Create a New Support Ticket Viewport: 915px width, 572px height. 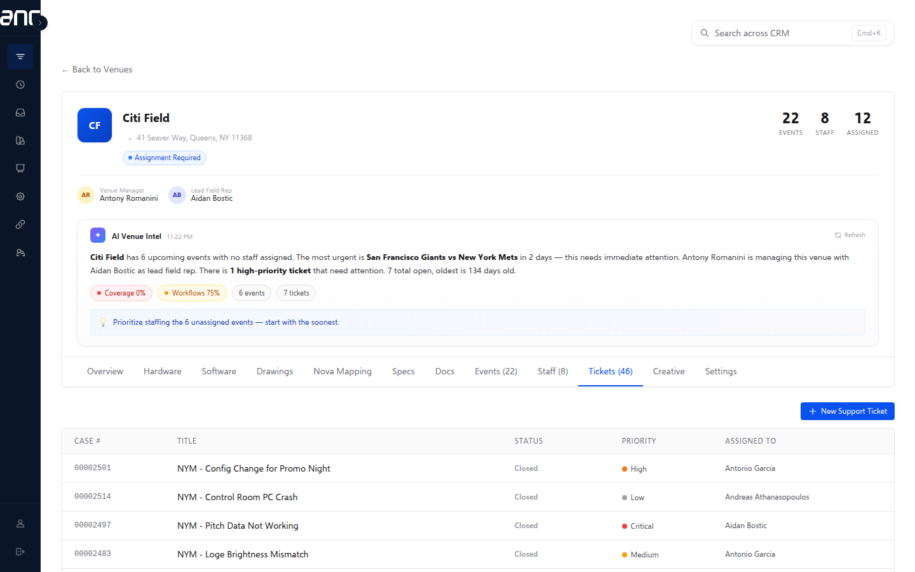(x=848, y=411)
